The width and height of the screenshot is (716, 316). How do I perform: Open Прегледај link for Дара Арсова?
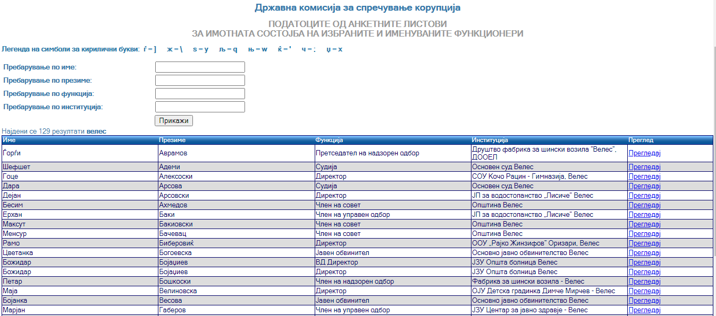[644, 186]
